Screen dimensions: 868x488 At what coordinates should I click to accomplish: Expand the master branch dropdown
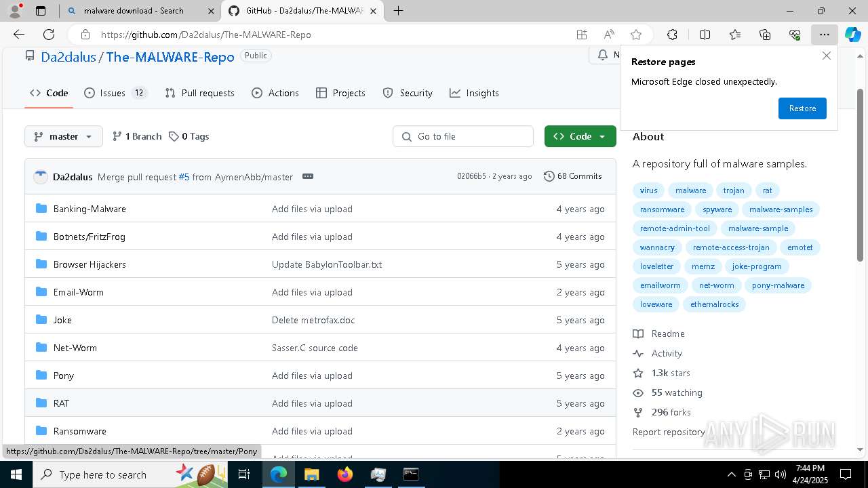64,136
